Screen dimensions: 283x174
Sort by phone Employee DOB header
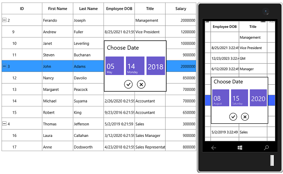225,27
